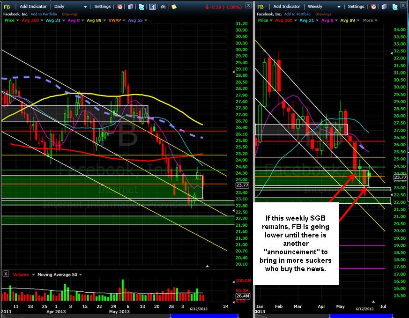Click Add to Portfolio link on Daily chart
The height and width of the screenshot is (318, 409).
tap(44, 14)
